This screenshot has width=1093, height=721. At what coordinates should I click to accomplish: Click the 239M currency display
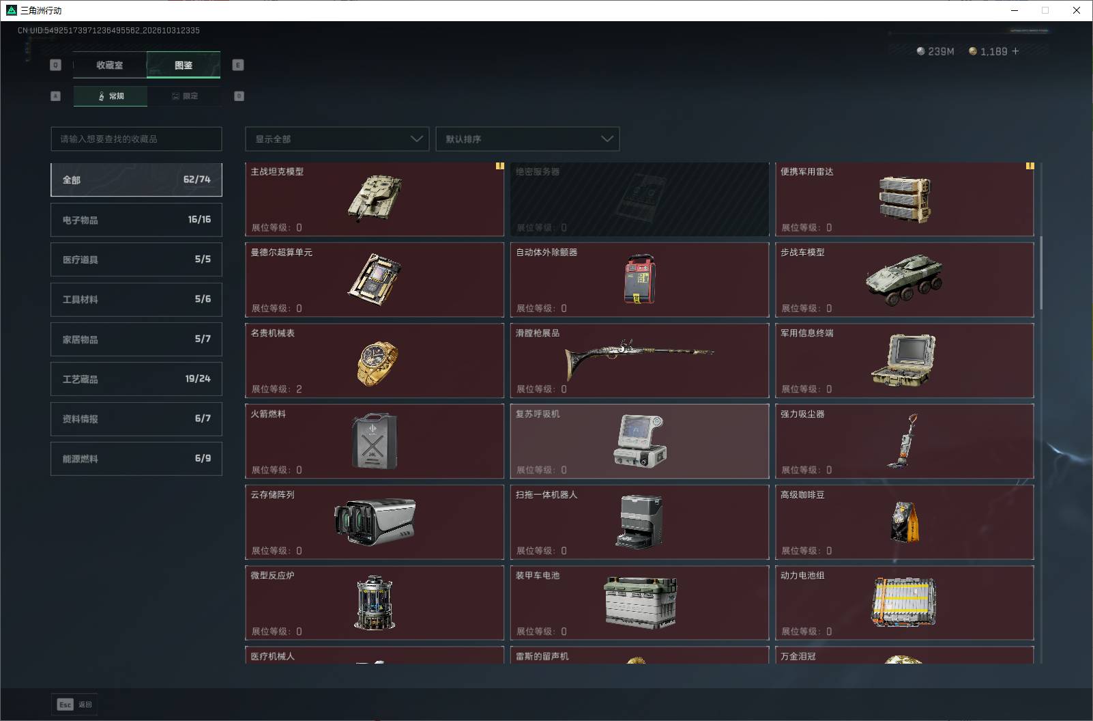(935, 51)
